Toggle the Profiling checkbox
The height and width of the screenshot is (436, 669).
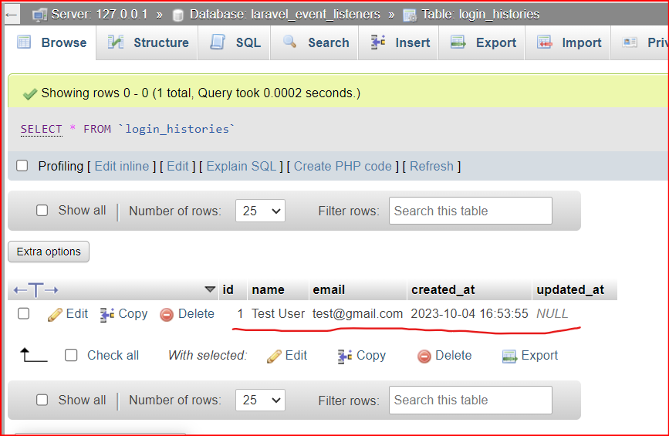pos(22,166)
